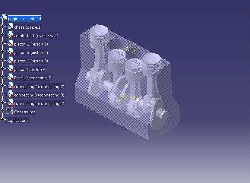Click the Part1 (connecting 1) icon

coord(10,77)
